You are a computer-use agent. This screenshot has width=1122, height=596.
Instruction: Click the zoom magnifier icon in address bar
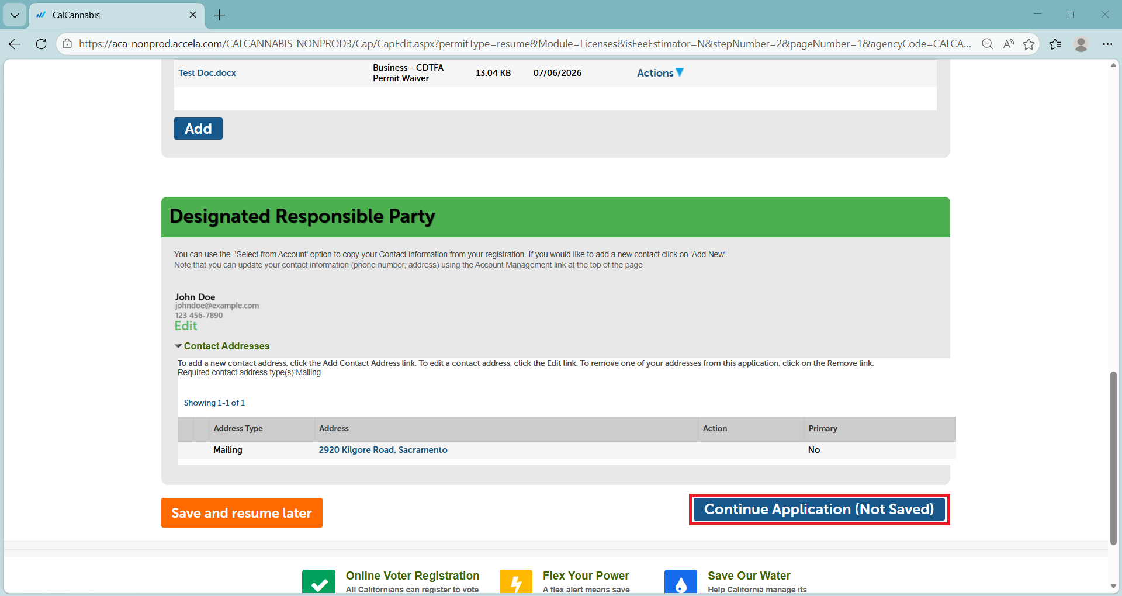(987, 44)
